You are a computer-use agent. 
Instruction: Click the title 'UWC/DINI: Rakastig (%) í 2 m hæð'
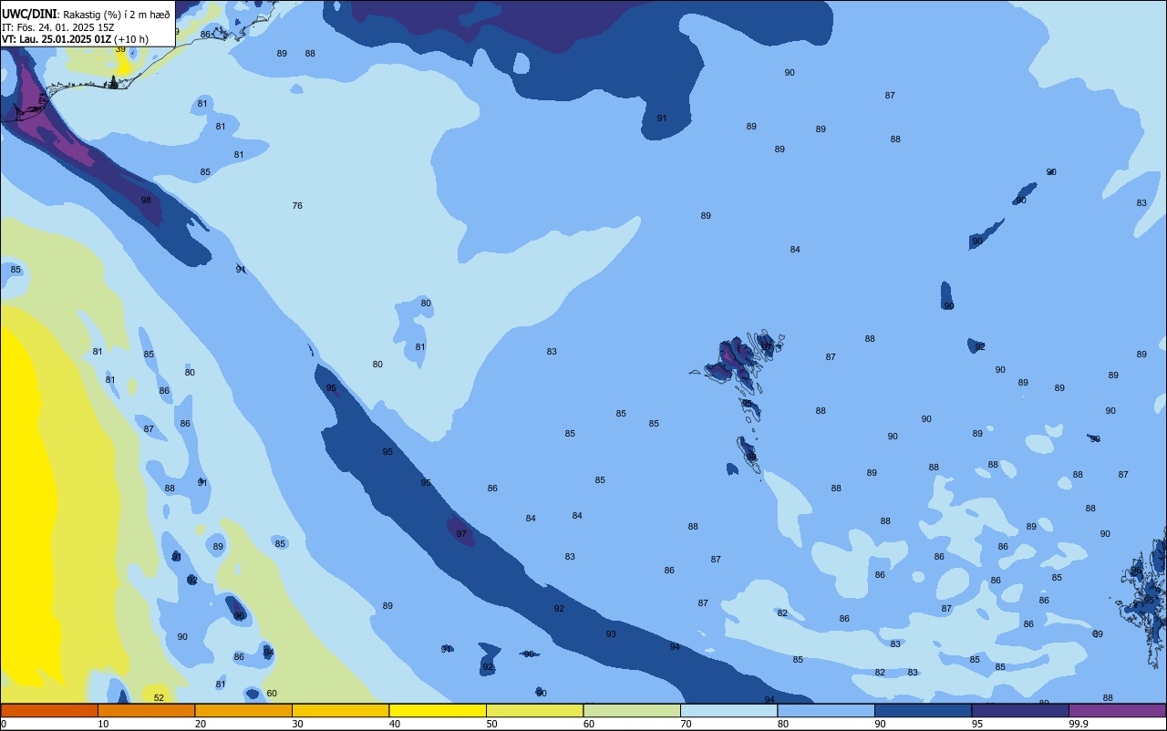(86, 15)
